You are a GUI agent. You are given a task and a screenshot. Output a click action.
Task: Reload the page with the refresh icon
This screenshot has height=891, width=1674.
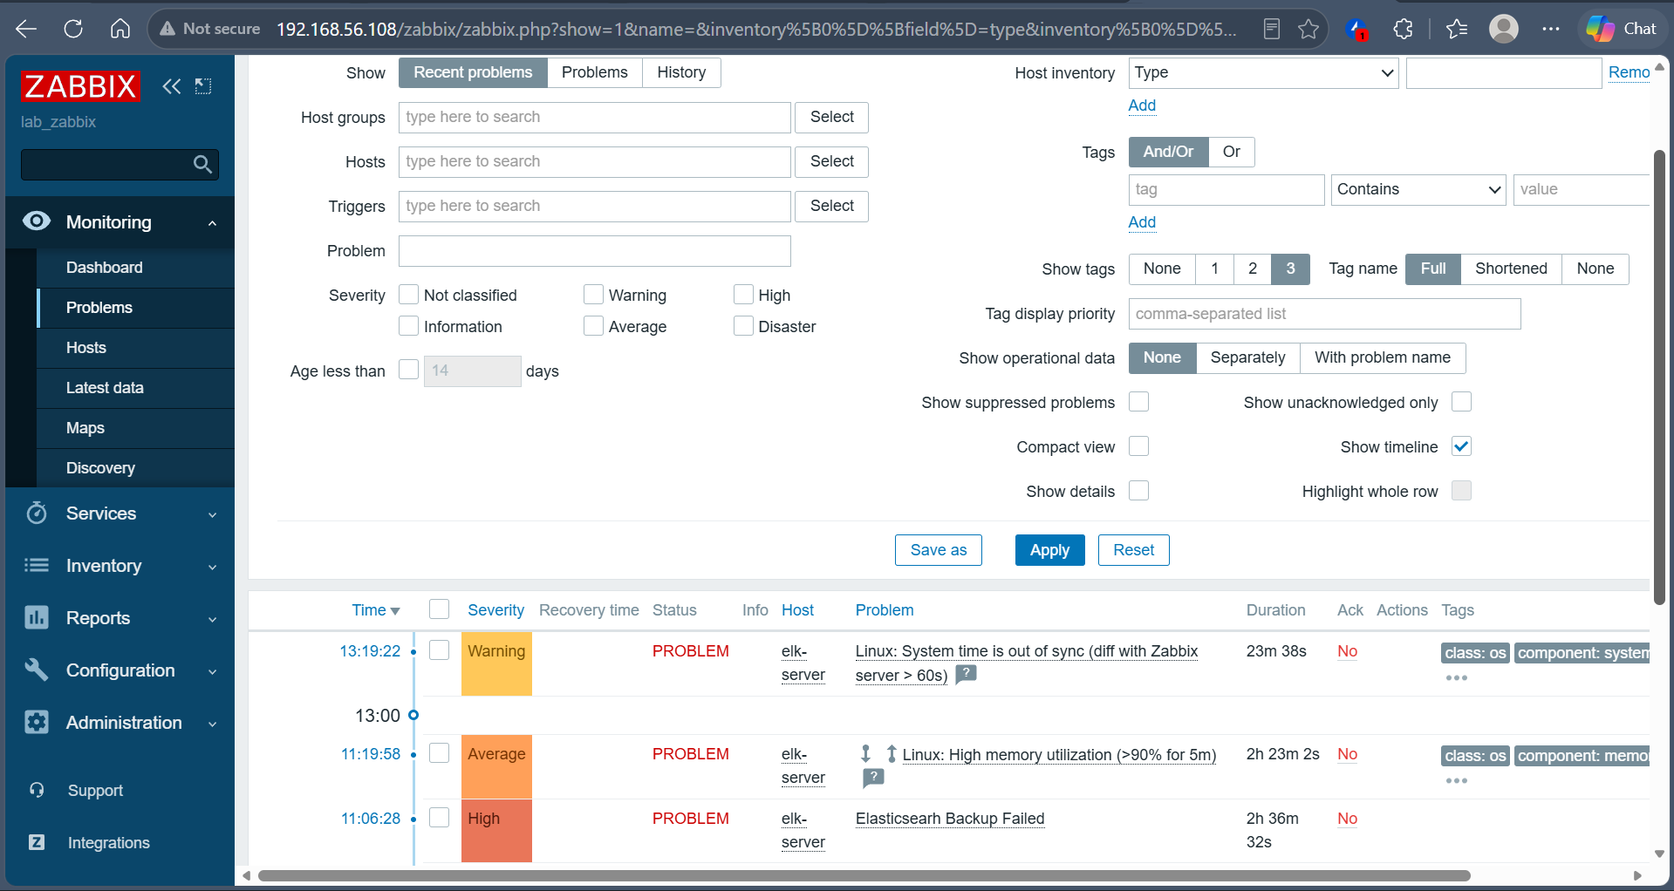click(73, 29)
